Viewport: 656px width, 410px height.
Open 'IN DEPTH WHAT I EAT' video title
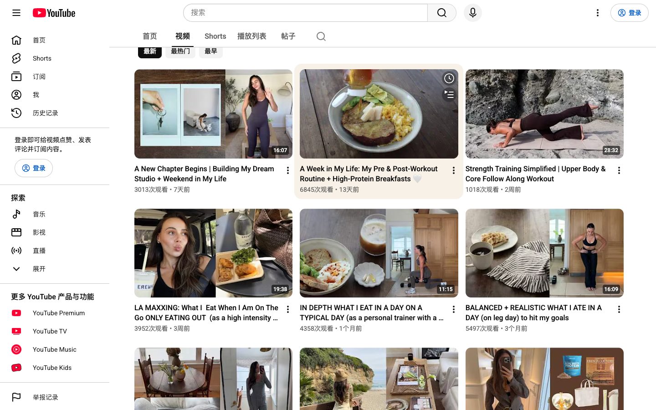pyautogui.click(x=372, y=313)
